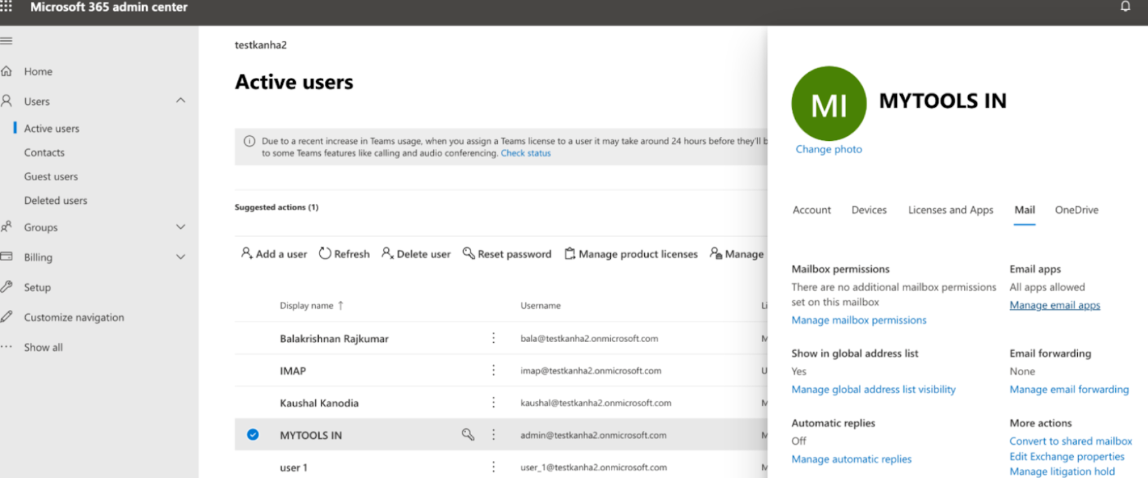Click the Users person icon
Screen dimensions: 1148x478
pos(6,101)
